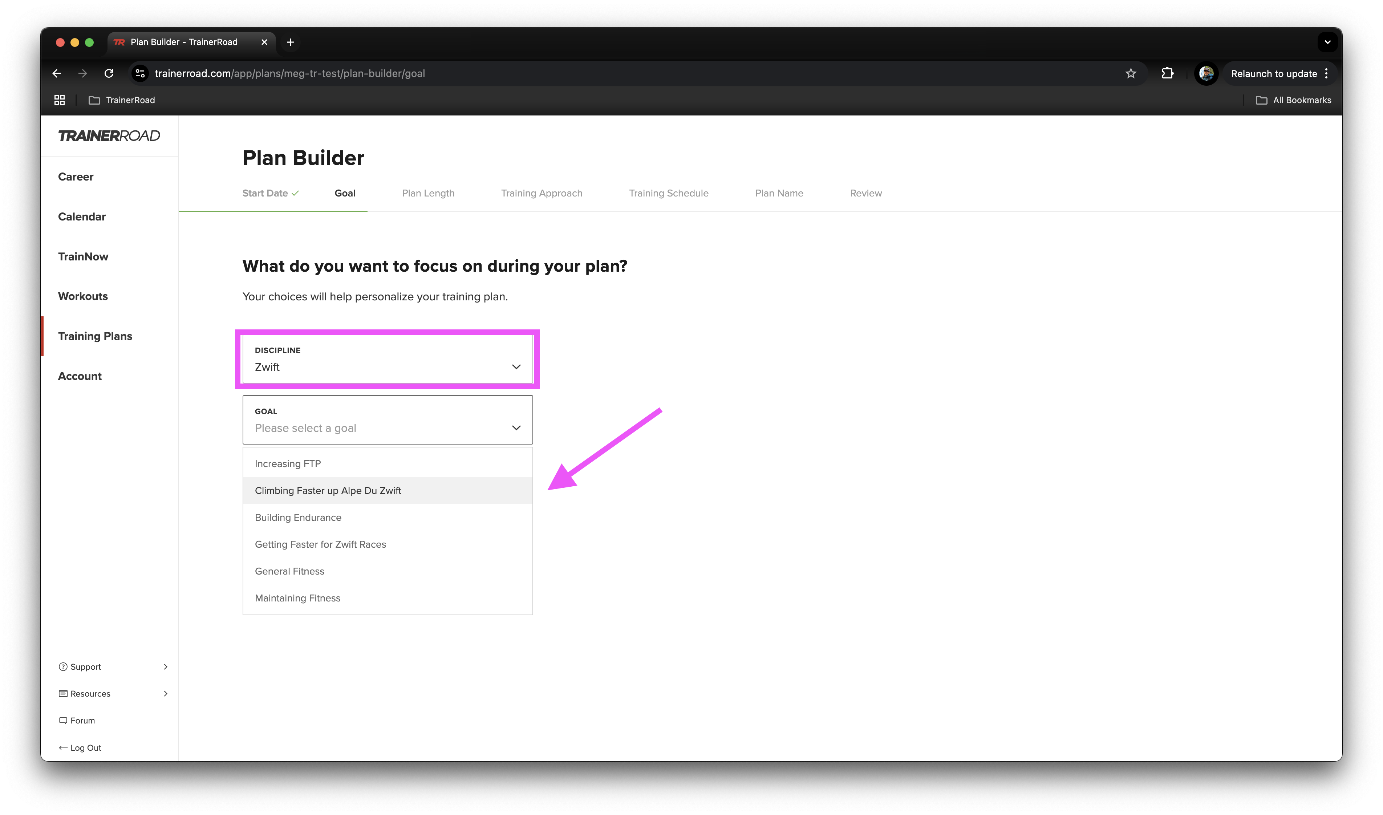This screenshot has width=1383, height=815.
Task: Reload the page with the refresh icon
Action: coord(109,73)
